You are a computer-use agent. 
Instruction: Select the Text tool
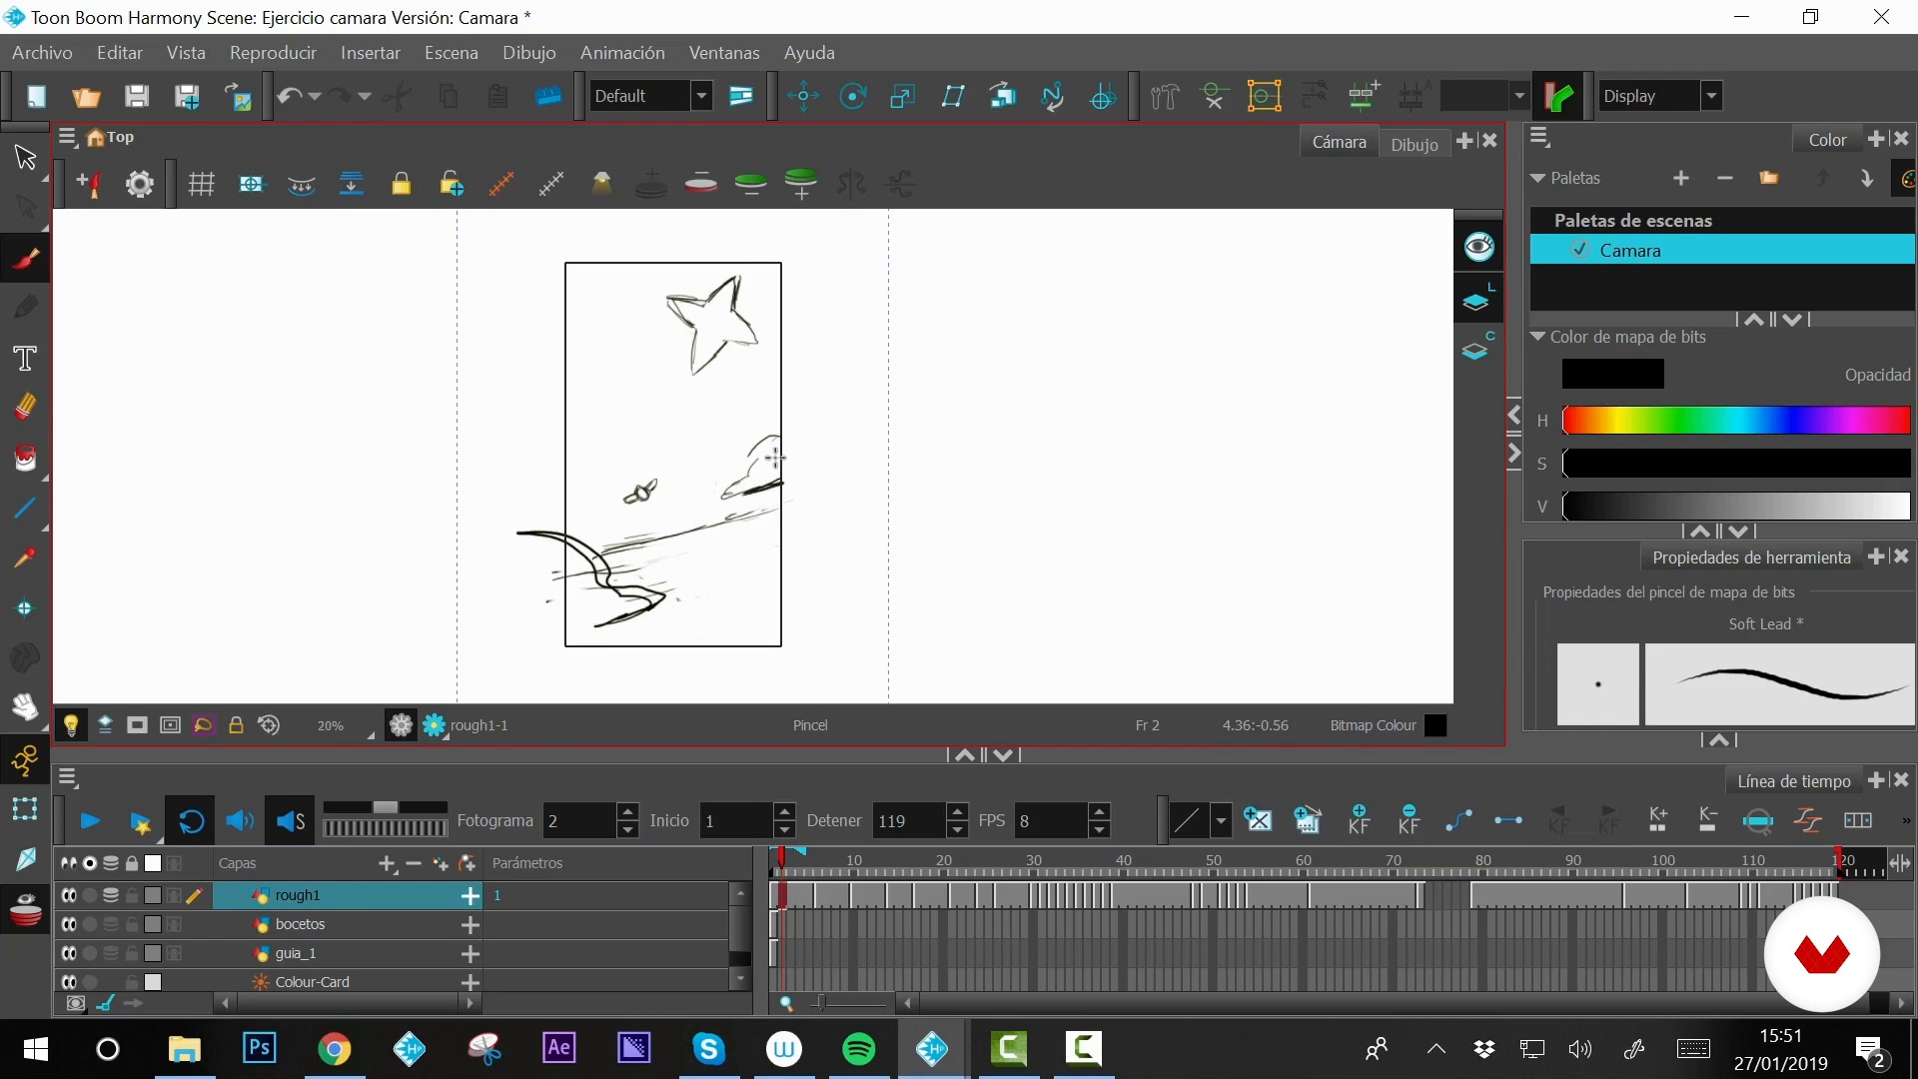pos(25,359)
